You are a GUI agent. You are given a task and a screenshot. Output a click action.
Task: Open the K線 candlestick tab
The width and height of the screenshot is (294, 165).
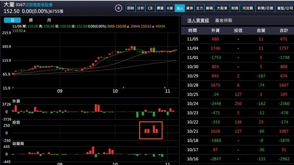170,8
